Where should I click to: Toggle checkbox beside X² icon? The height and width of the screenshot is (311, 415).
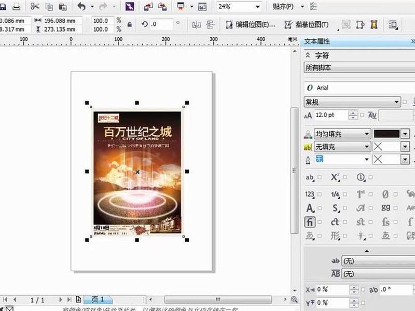pos(345,177)
